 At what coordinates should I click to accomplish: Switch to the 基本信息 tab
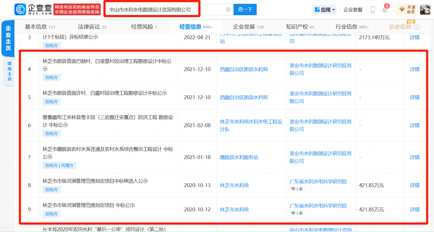point(40,27)
